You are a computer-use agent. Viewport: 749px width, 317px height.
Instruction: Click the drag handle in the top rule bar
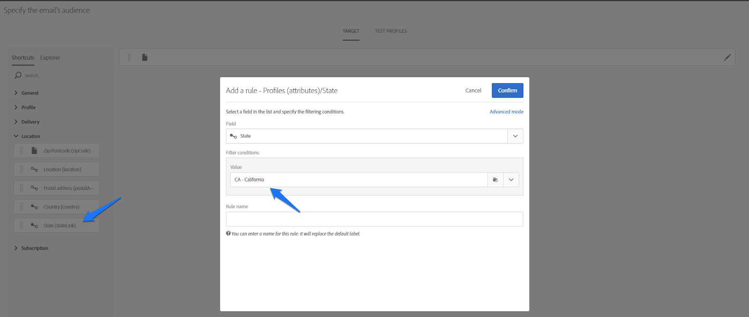[129, 58]
